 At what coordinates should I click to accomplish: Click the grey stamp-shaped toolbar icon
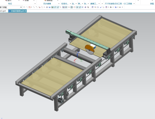tap(111, 7)
